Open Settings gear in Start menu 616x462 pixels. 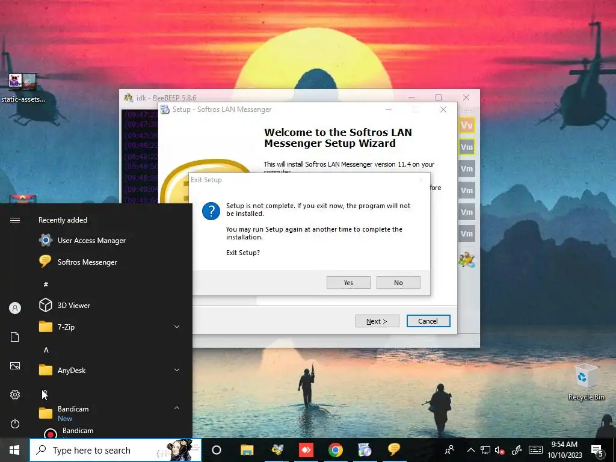point(15,395)
